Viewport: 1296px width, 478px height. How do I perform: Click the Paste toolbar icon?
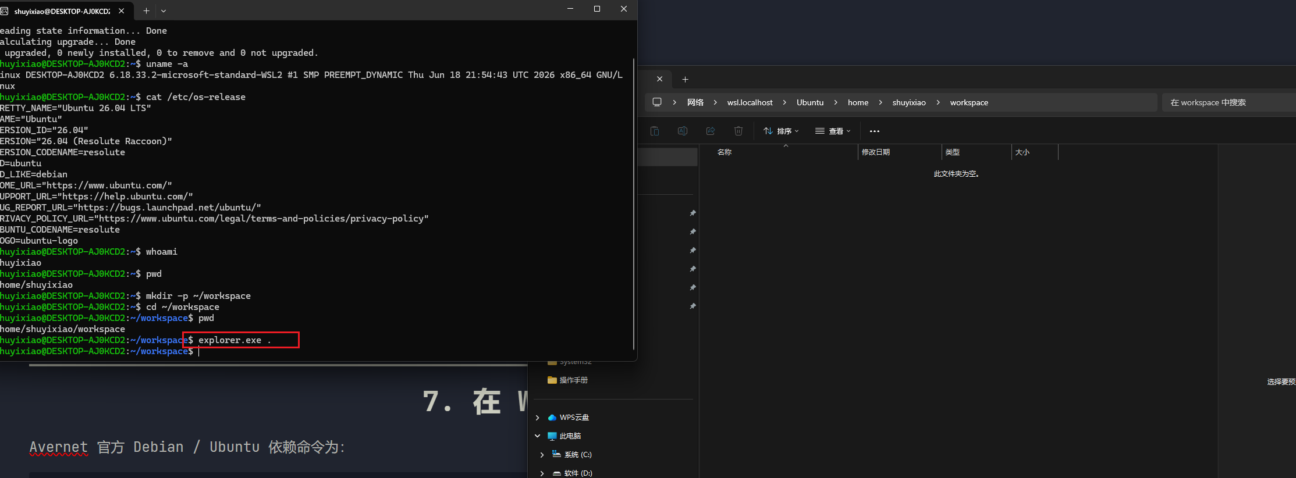tap(655, 131)
